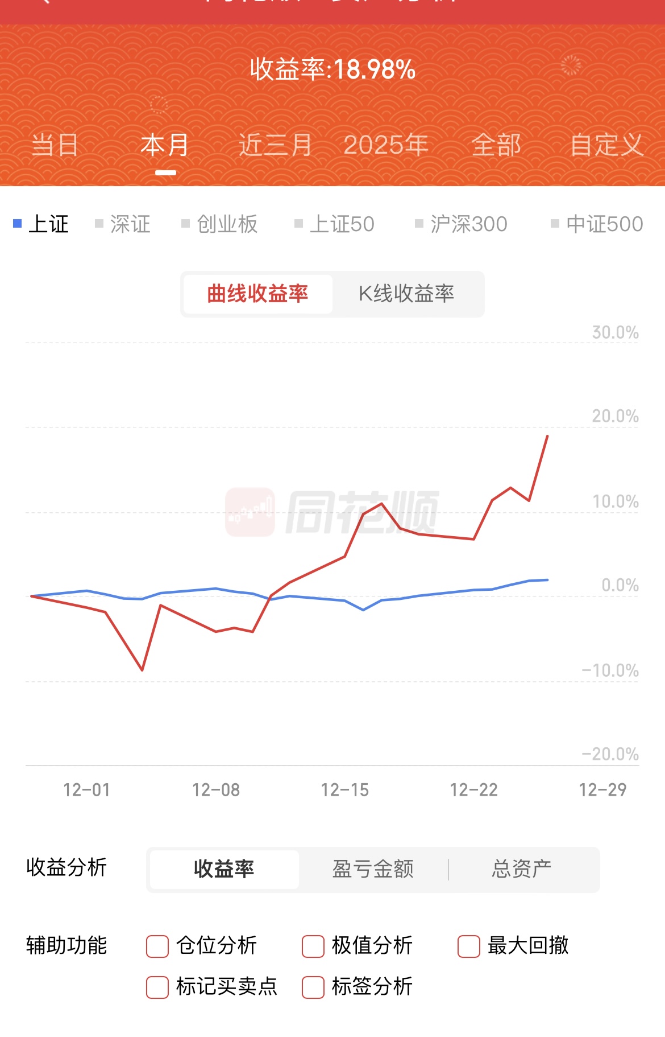Image resolution: width=665 pixels, height=1037 pixels.
Task: Turn on 标记买卖点 markers
Action: click(157, 987)
